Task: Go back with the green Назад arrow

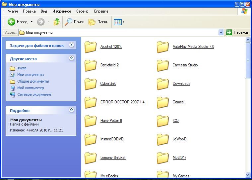Action: (x=12, y=21)
